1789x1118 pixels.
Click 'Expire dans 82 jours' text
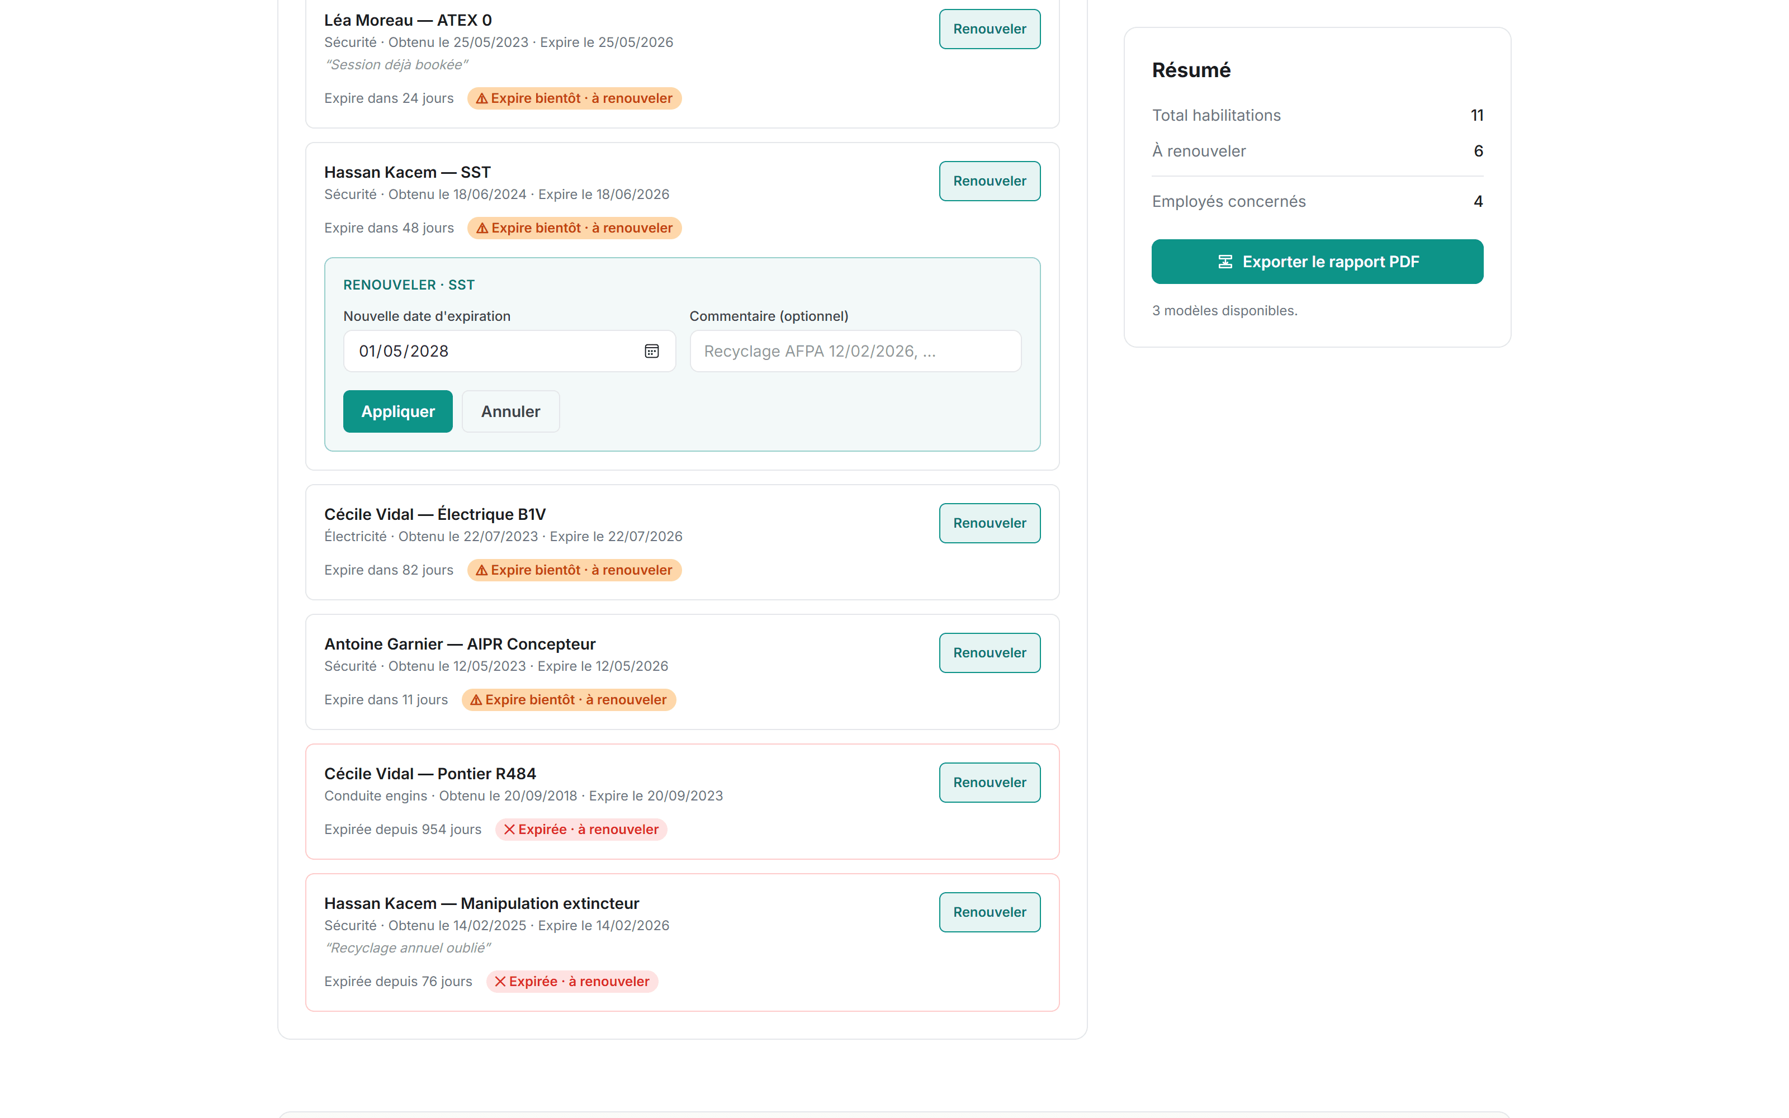(389, 570)
